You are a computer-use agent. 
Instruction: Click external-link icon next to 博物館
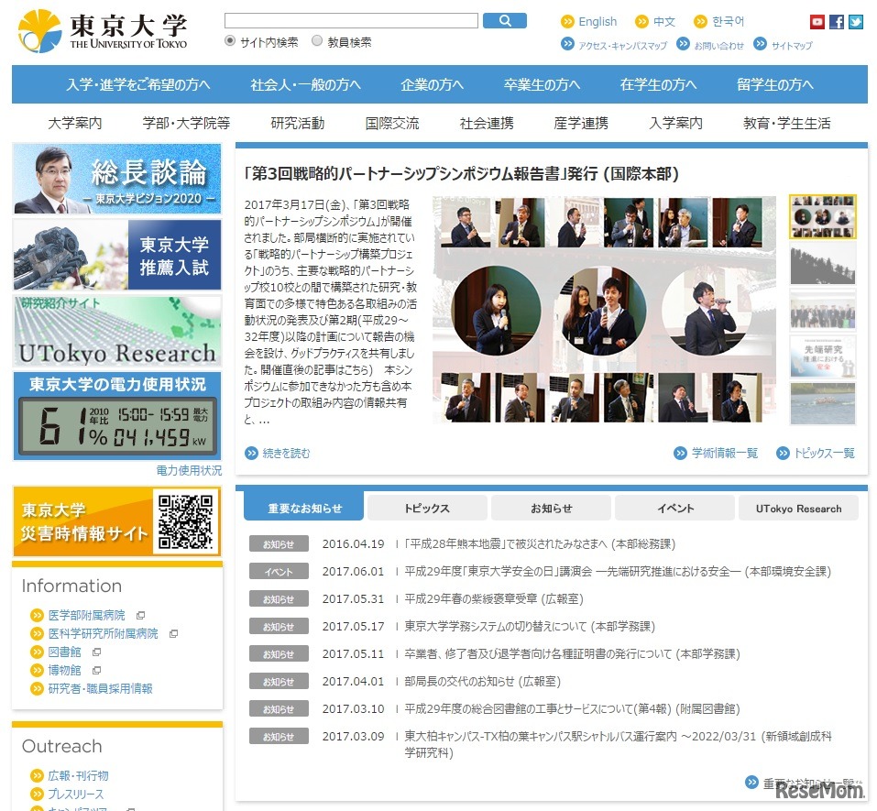coord(97,670)
